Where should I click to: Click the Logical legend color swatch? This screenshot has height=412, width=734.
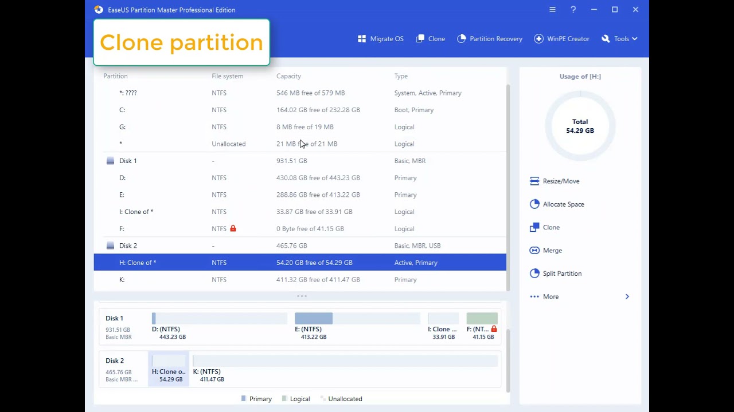(x=284, y=398)
